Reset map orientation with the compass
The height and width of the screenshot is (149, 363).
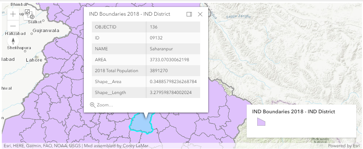[x=13, y=41]
